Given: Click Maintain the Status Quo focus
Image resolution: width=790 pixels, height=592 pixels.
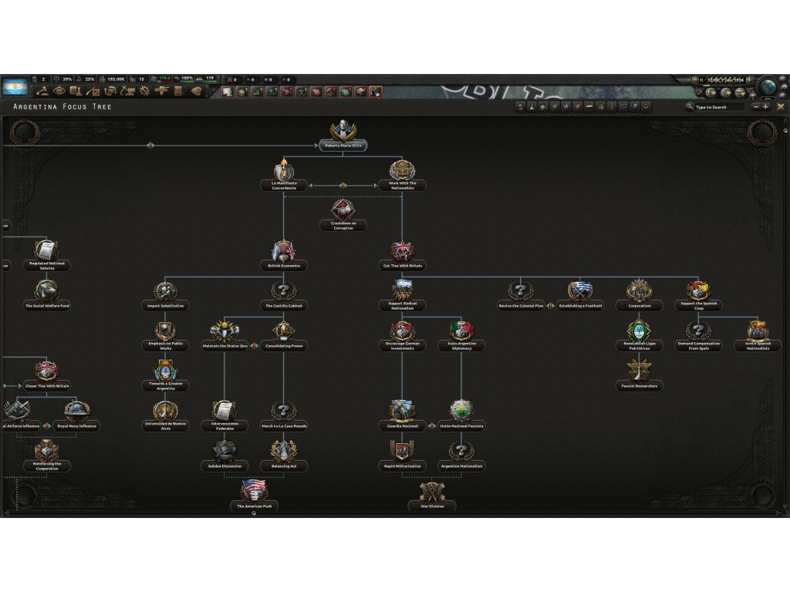Looking at the screenshot, I should [x=225, y=335].
